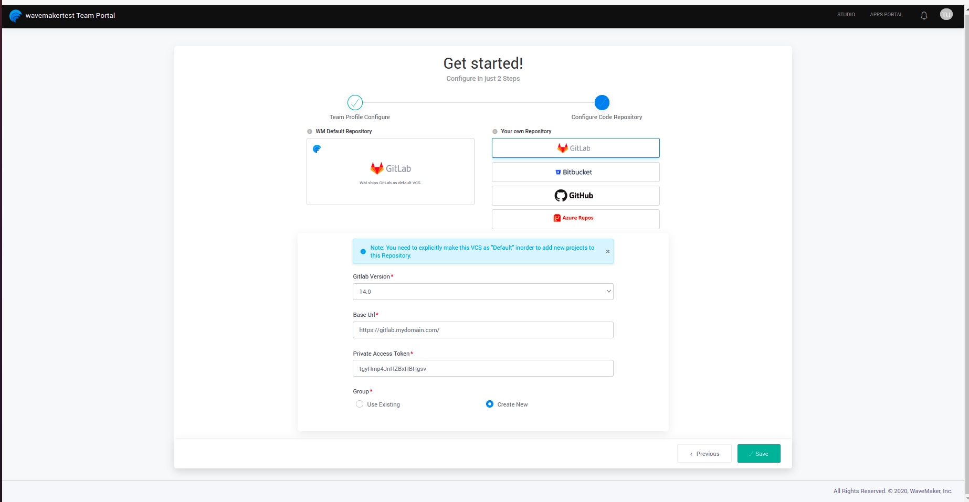Select the Create New group option

(x=489, y=404)
